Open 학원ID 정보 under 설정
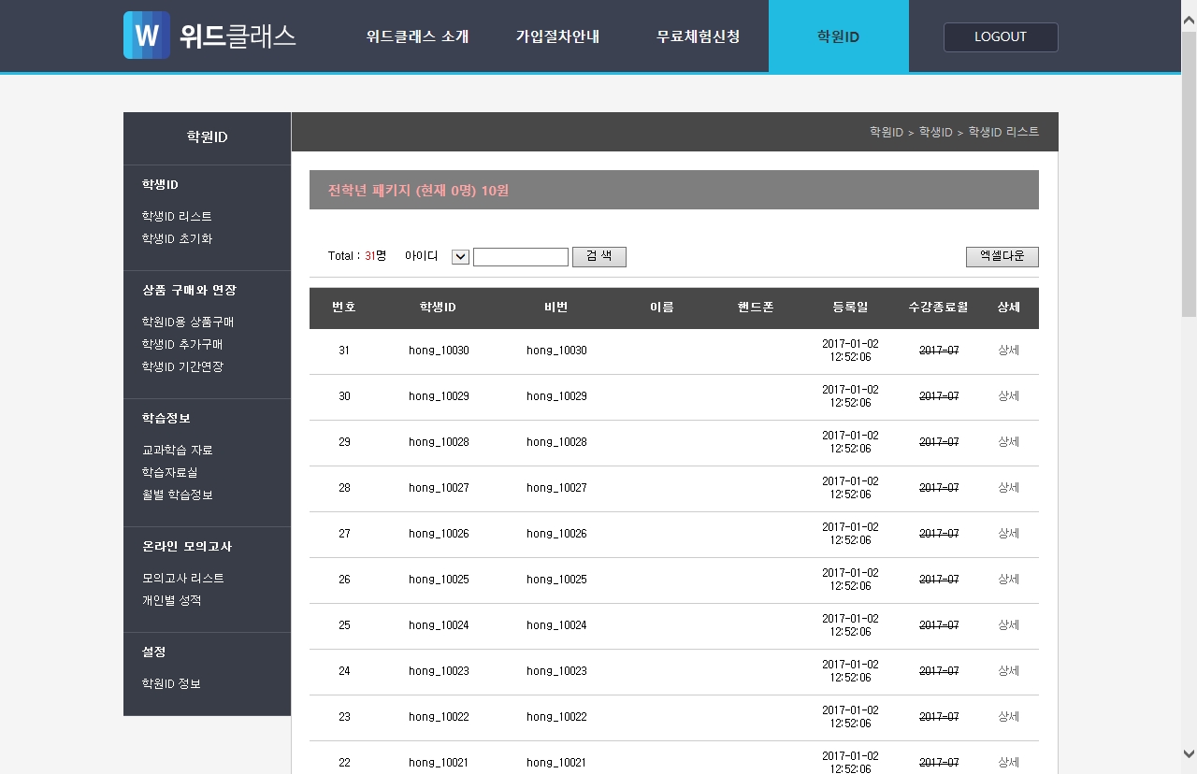Image resolution: width=1197 pixels, height=774 pixels. pyautogui.click(x=171, y=683)
